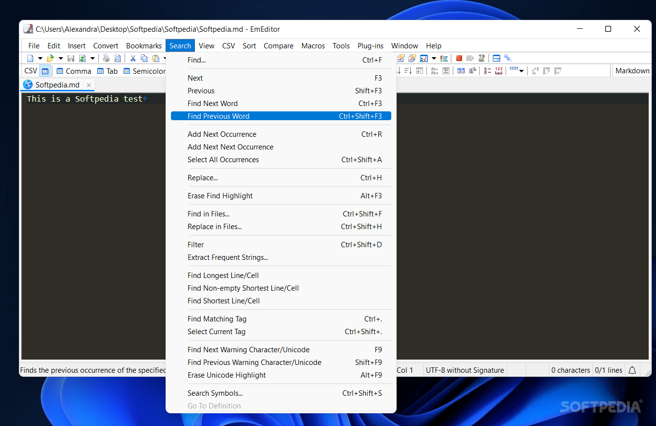Open the Help menu
The image size is (656, 426).
pyautogui.click(x=433, y=46)
